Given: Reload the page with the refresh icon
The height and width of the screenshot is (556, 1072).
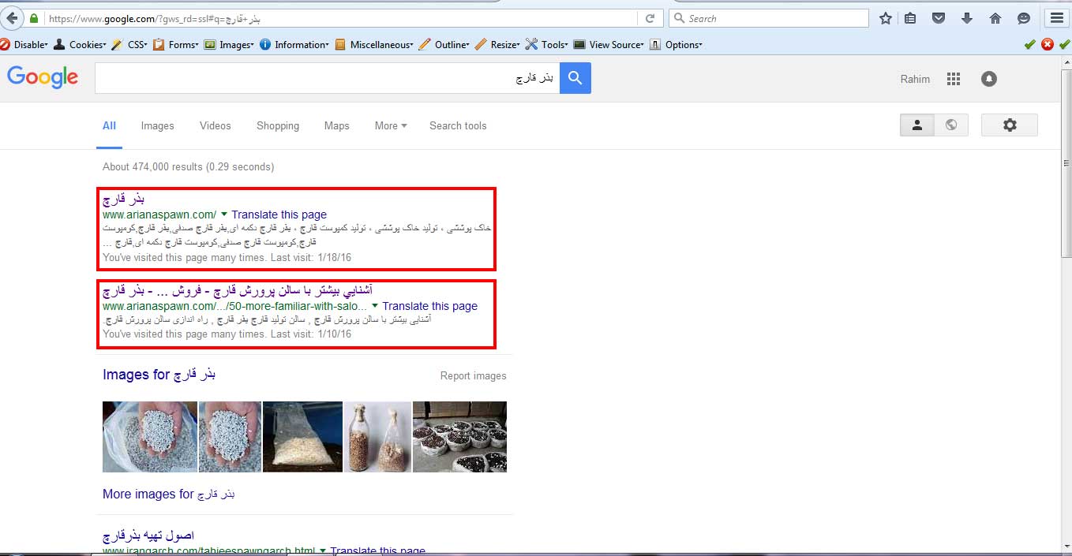Looking at the screenshot, I should [x=650, y=18].
